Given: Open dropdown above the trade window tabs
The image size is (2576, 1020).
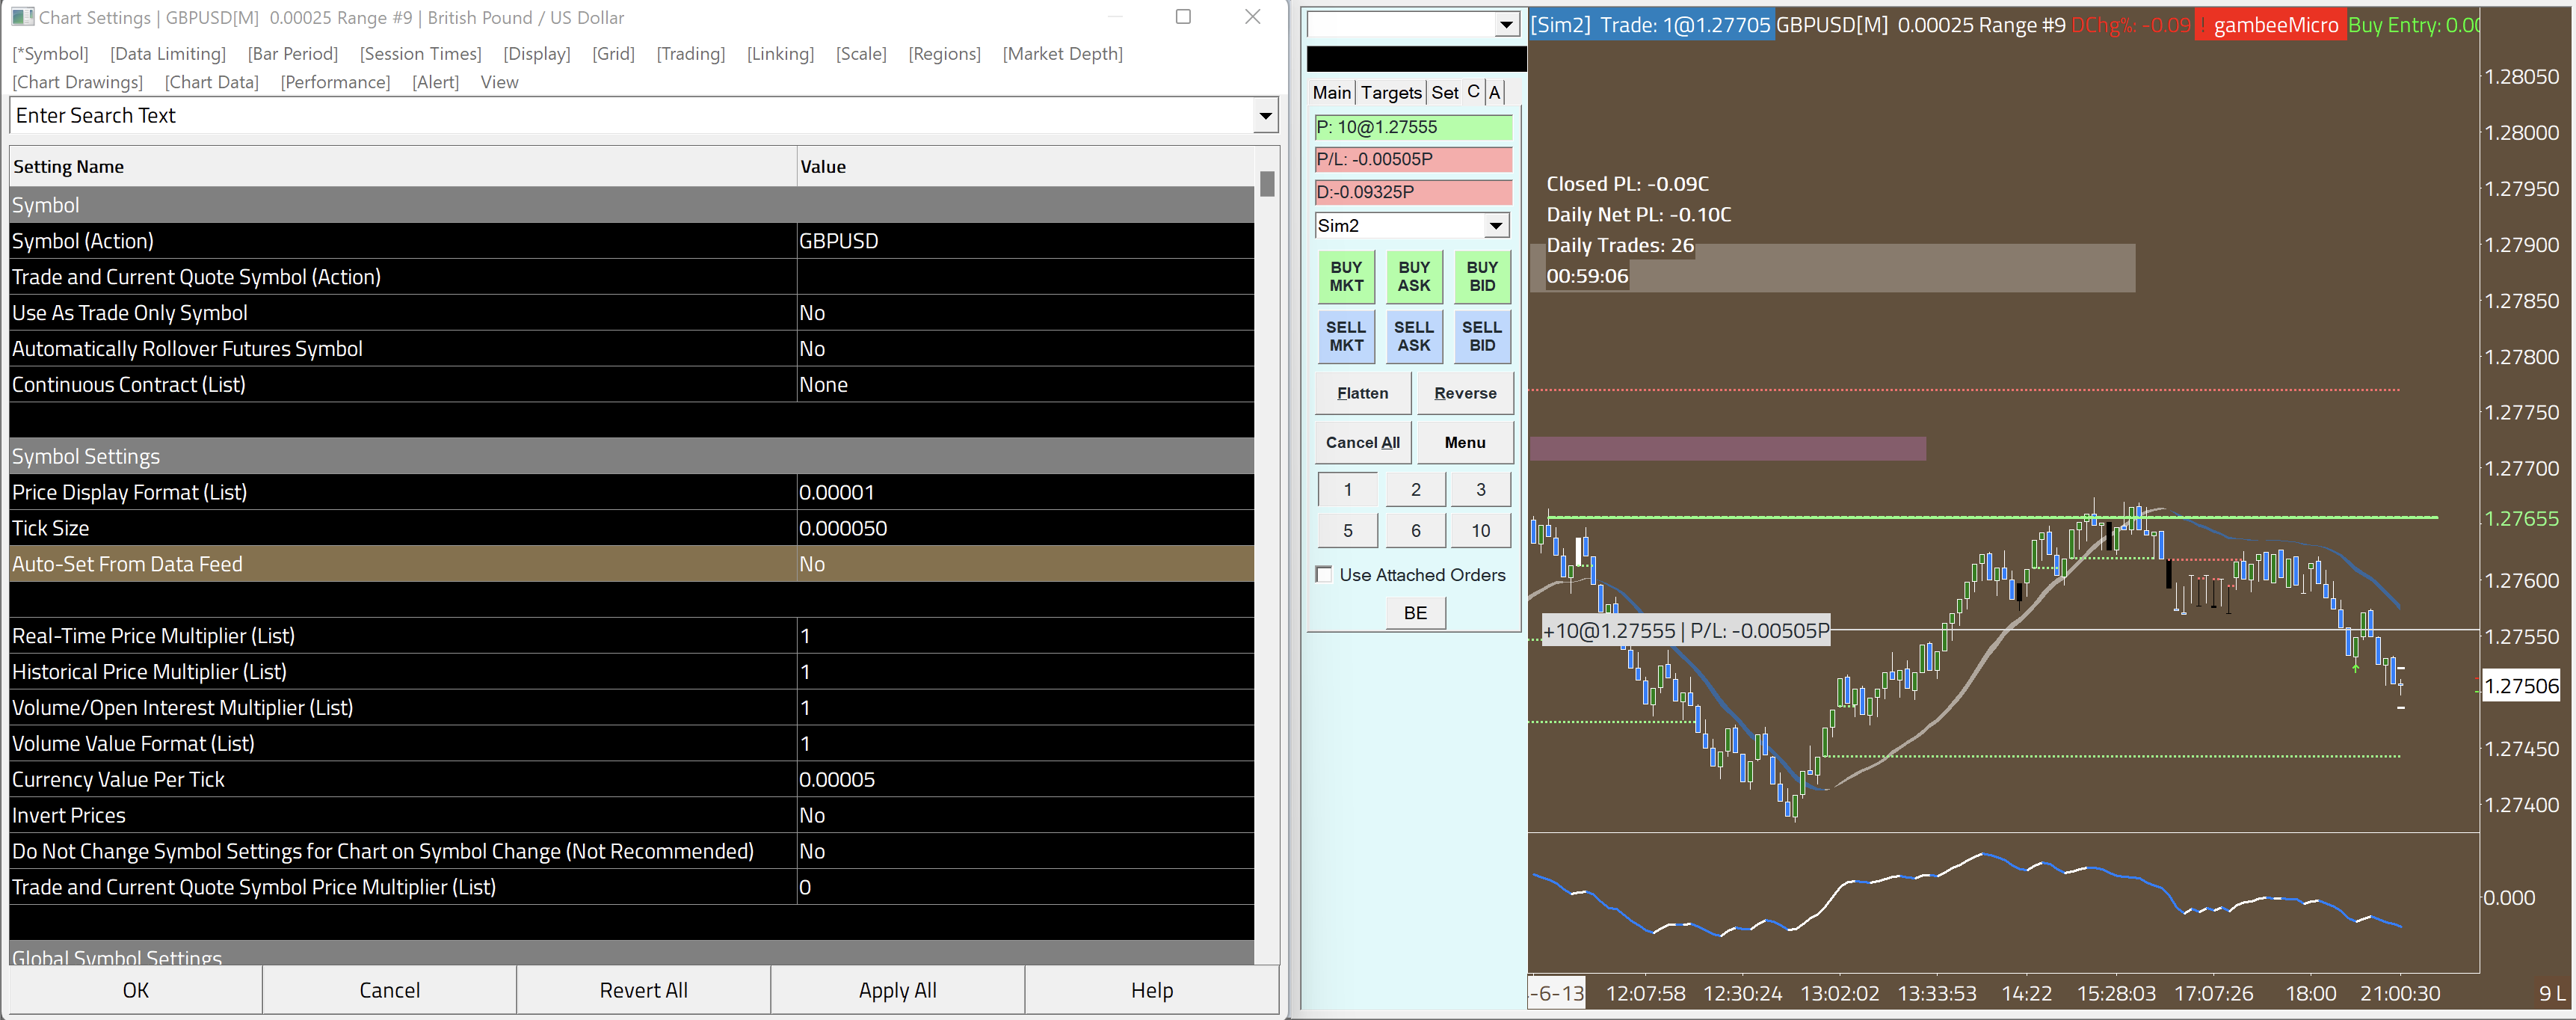Looking at the screenshot, I should 1506,25.
